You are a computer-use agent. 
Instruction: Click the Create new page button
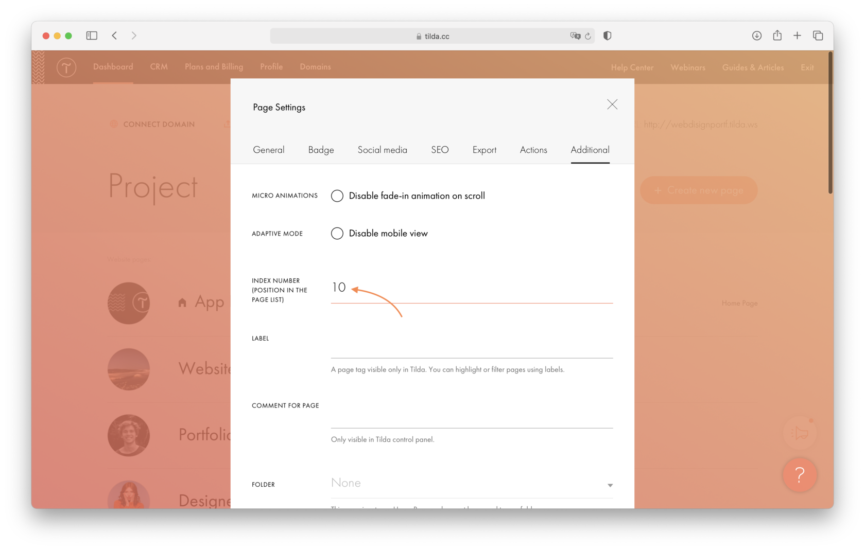click(698, 190)
